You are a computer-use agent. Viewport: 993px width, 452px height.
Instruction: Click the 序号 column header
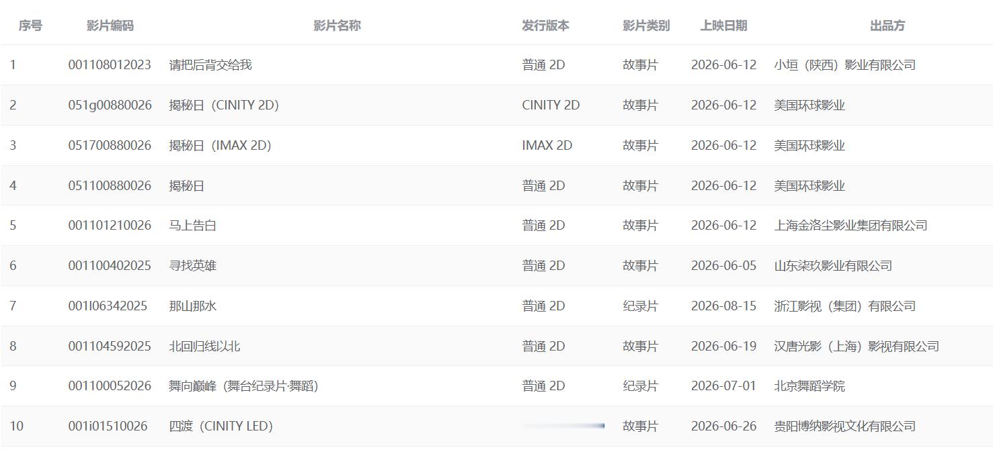(30, 26)
